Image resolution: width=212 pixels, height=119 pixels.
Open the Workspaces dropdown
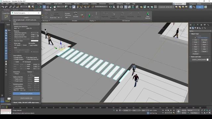click(x=204, y=4)
